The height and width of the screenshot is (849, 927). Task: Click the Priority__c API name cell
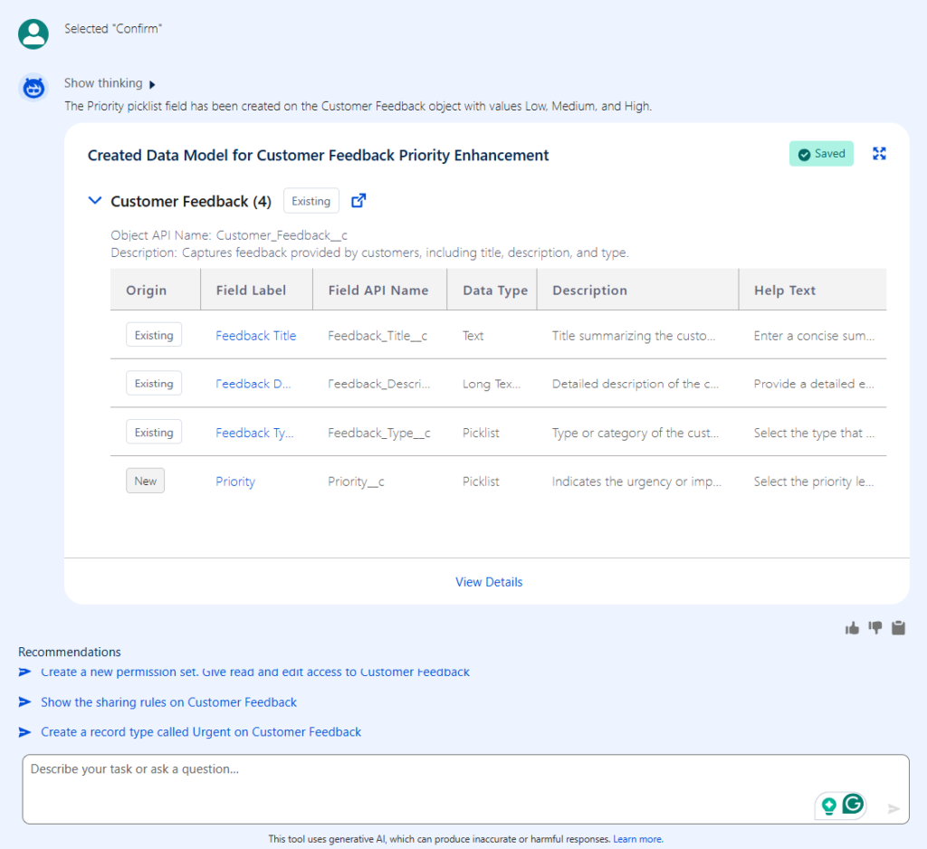[x=356, y=482]
